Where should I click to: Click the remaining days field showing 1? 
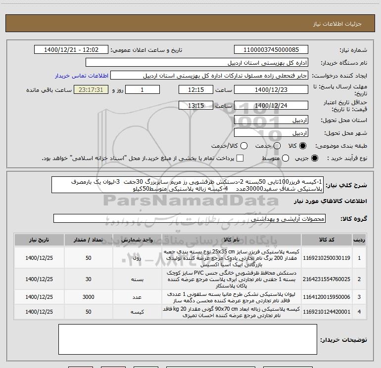(x=143, y=90)
